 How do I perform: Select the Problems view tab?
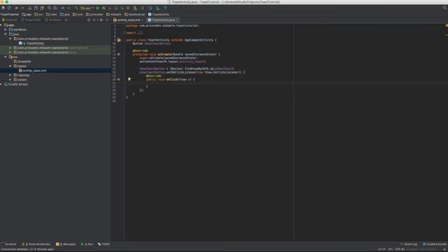pos(53,20)
